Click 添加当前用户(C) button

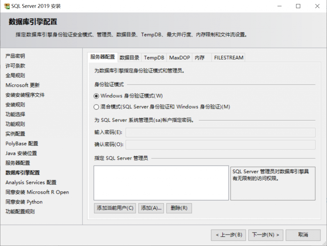coord(115,208)
